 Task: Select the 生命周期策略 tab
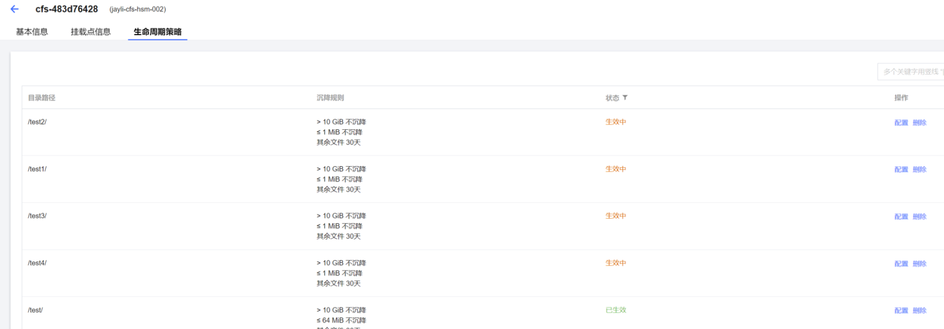[x=157, y=32]
